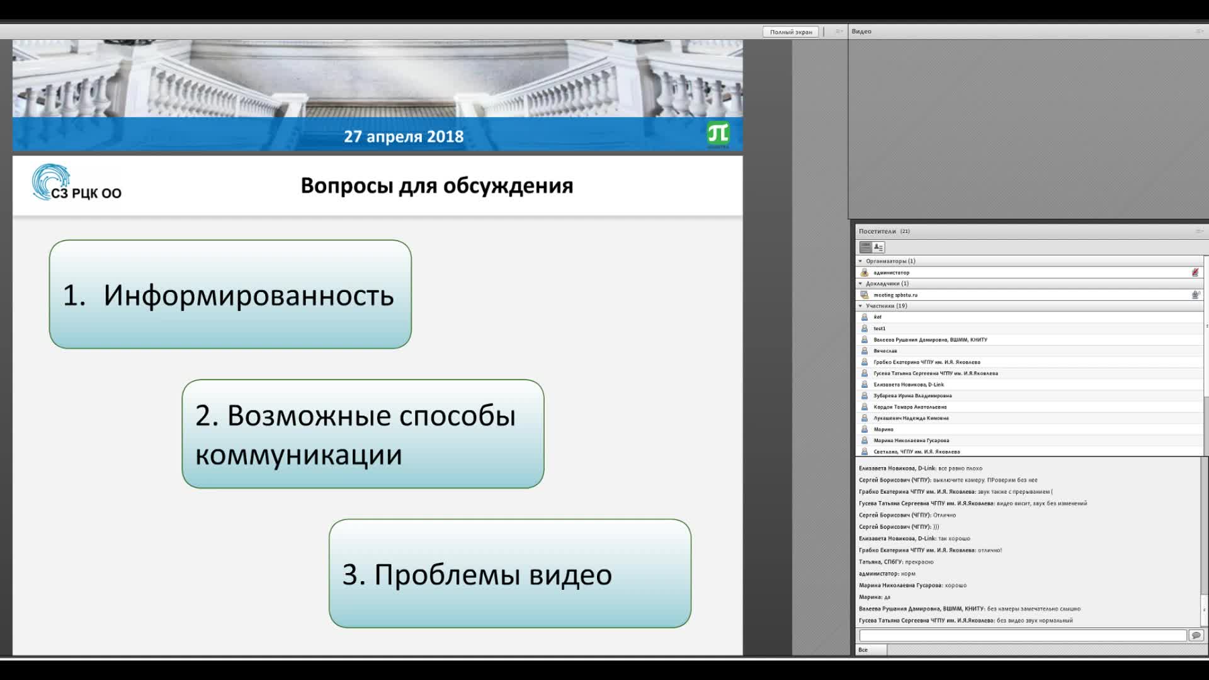
Task: Click the администратор host avatar icon
Action: pyautogui.click(x=865, y=273)
